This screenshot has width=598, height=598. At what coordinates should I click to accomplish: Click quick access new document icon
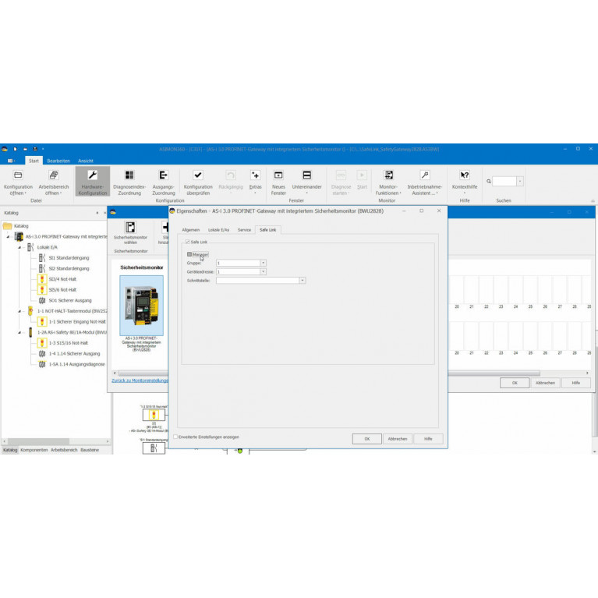coord(16,149)
